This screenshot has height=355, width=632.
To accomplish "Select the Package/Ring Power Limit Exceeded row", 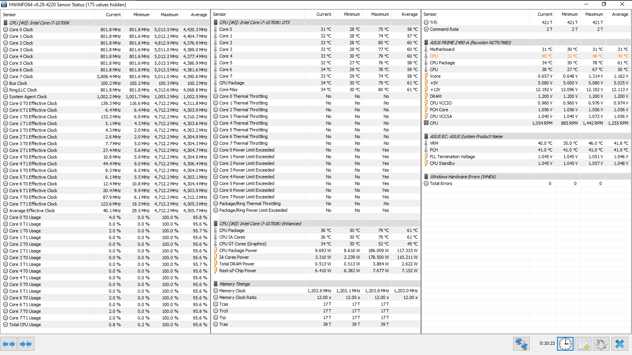I will pos(316,210).
